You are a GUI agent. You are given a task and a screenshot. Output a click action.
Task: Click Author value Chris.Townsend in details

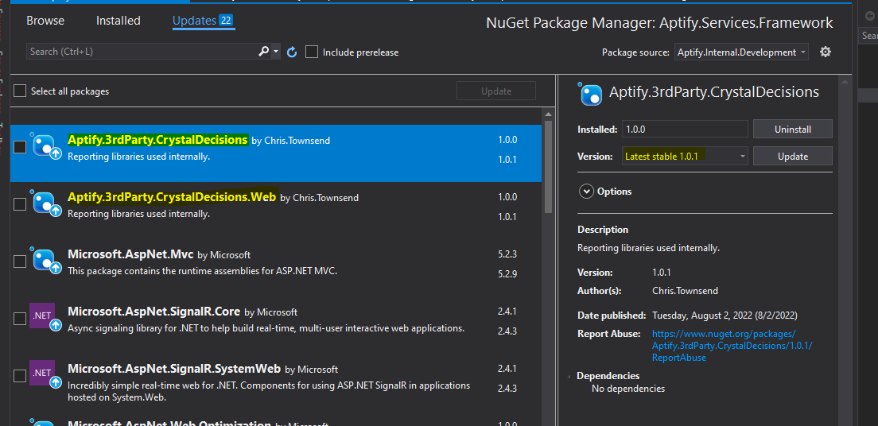click(x=685, y=291)
